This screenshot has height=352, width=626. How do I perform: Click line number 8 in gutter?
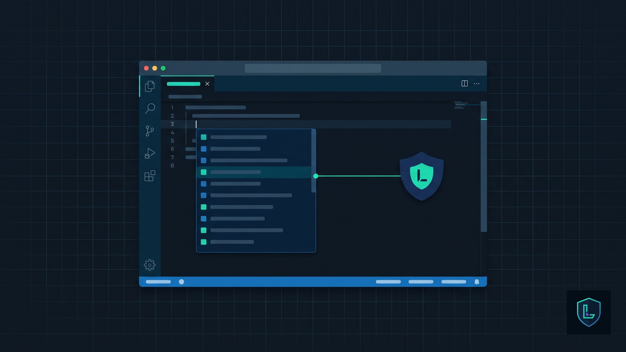click(172, 165)
